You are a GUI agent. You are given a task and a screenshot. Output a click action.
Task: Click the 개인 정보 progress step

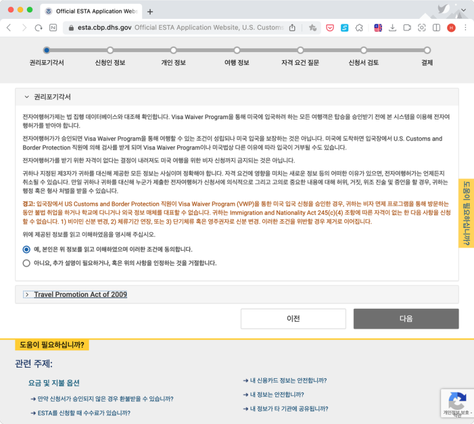[173, 58]
